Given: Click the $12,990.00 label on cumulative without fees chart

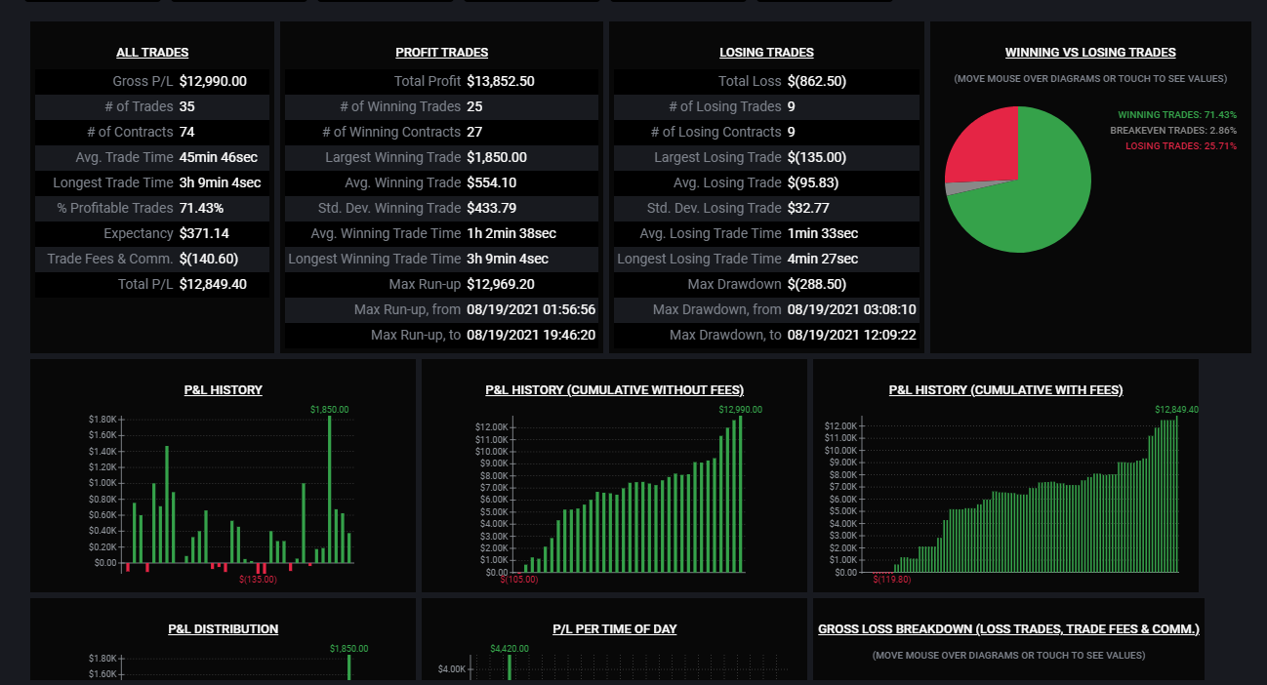Looking at the screenshot, I should [x=741, y=409].
